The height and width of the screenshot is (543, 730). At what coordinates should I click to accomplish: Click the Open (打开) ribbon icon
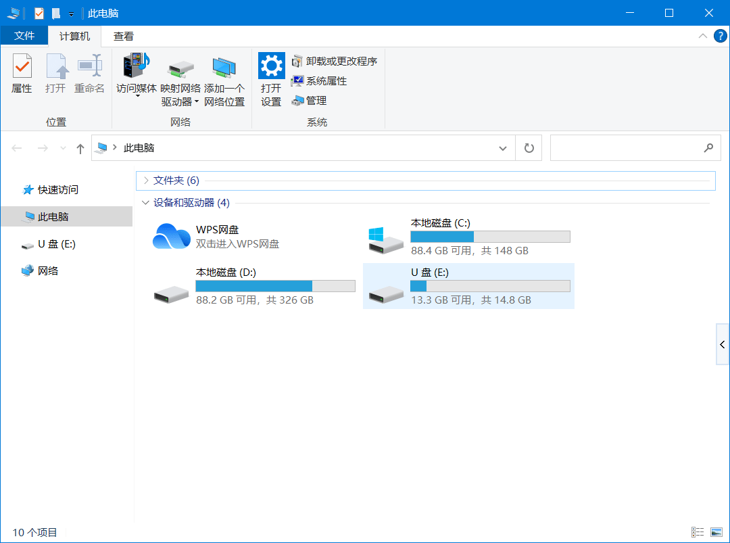[x=57, y=66]
